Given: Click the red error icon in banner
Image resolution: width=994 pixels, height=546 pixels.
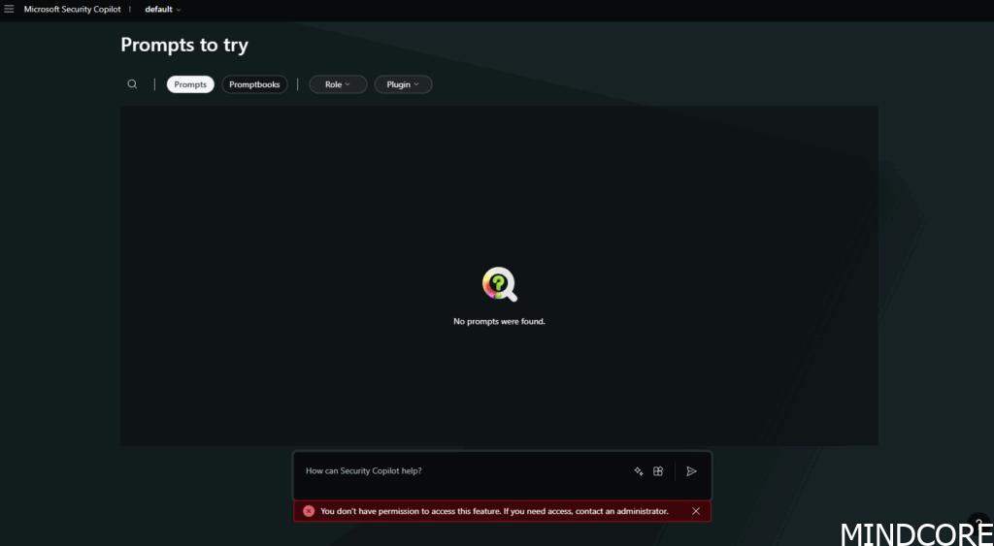Looking at the screenshot, I should 309,511.
